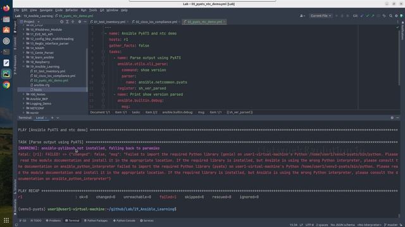The width and height of the screenshot is (405, 227).
Task: Open the File menu
Action: coord(16,10)
